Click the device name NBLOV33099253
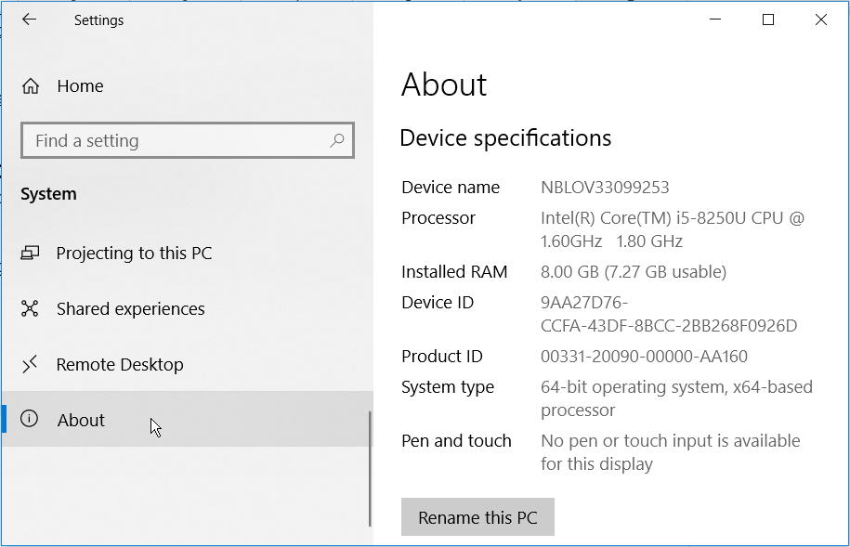Screen dimensions: 850x547 [x=605, y=188]
